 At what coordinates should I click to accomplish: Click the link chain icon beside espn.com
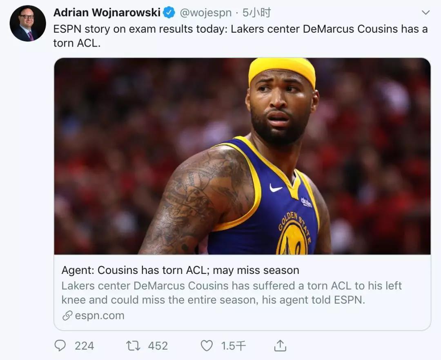(x=67, y=316)
